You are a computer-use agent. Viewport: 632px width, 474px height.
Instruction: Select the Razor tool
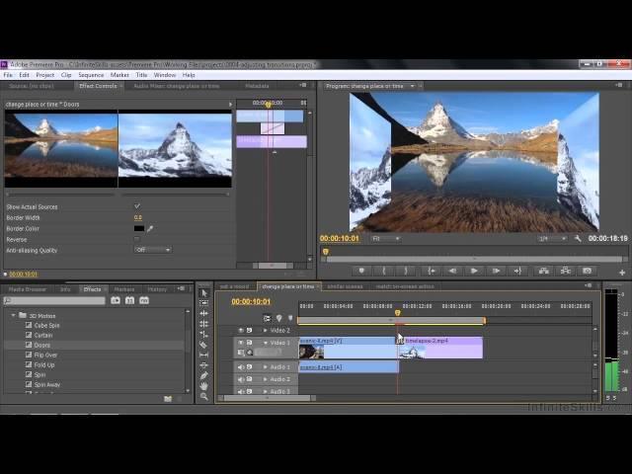(204, 345)
